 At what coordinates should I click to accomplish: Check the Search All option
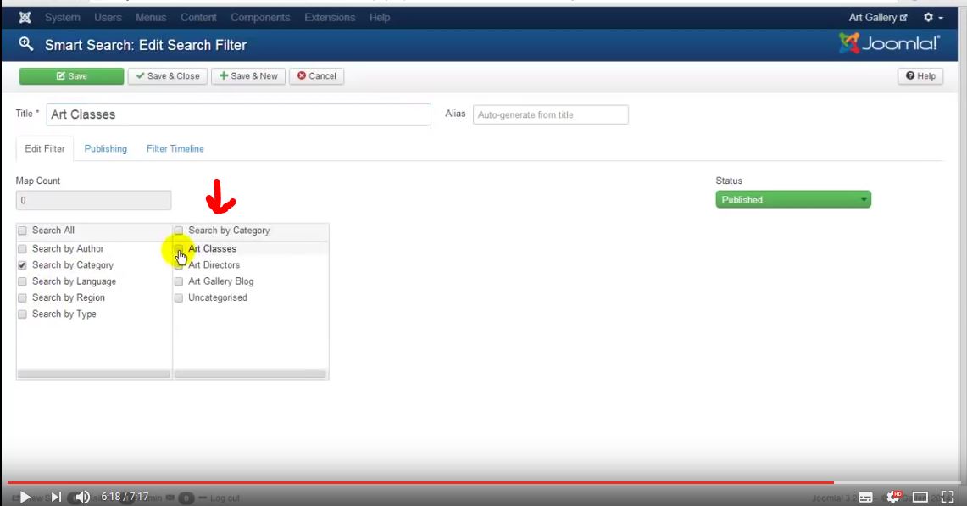[x=22, y=230]
